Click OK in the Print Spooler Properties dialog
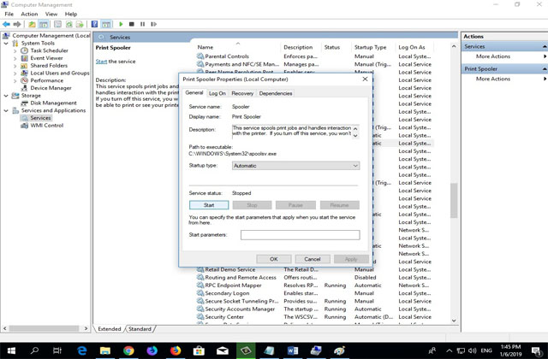 tap(274, 259)
